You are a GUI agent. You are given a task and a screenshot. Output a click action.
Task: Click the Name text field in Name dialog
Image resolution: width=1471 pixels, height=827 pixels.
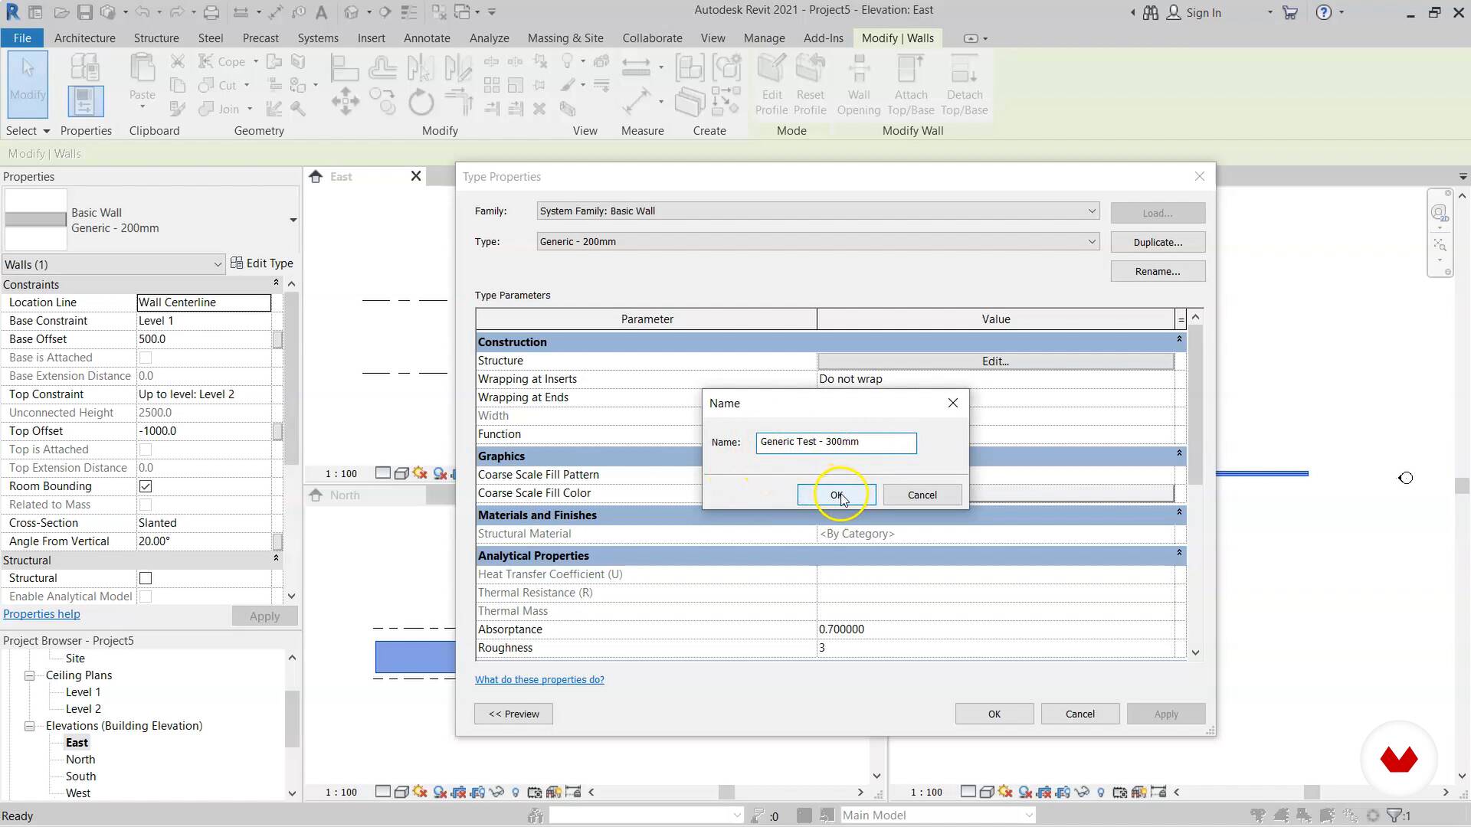836,443
